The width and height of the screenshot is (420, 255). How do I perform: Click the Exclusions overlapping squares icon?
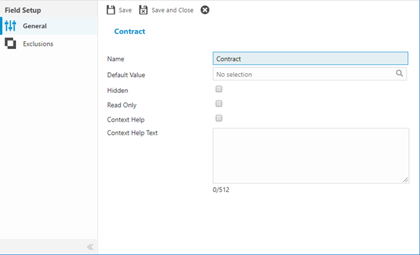click(x=10, y=43)
